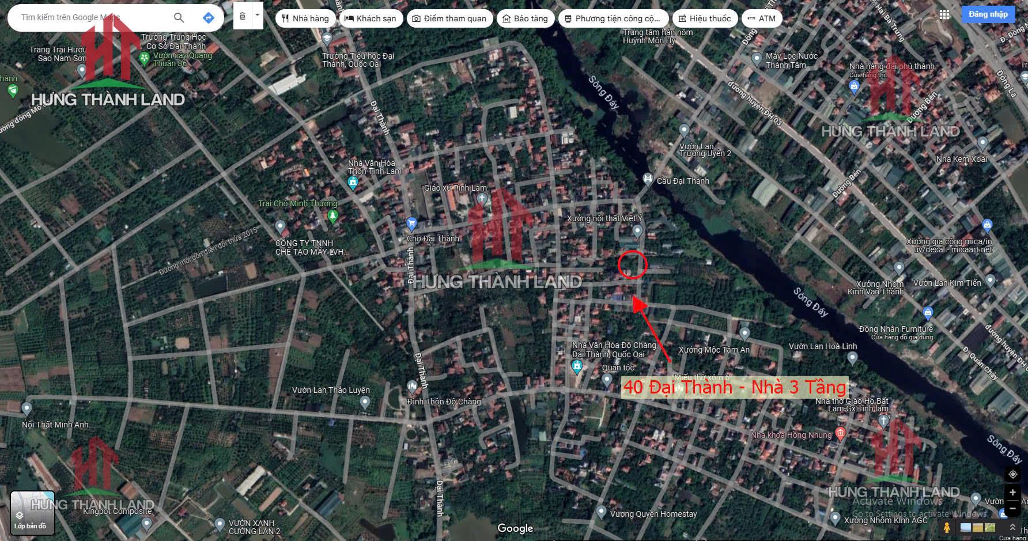The width and height of the screenshot is (1028, 541).
Task: Show your location with the target icon
Action: click(x=1012, y=474)
